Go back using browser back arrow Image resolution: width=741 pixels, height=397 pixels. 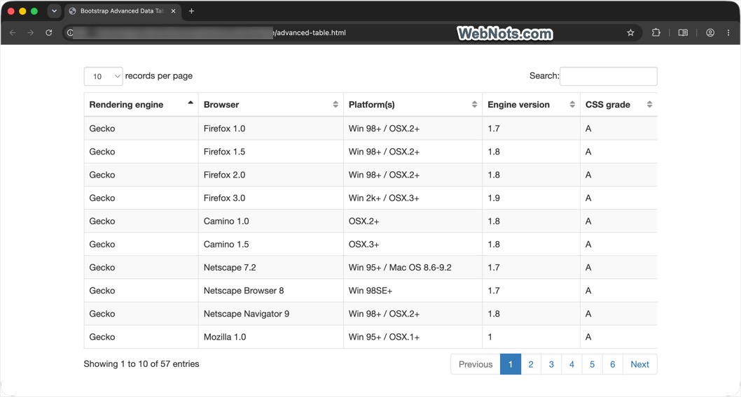click(x=13, y=33)
